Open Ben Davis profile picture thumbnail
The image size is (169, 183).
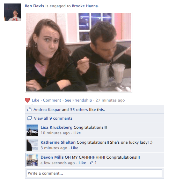[x=13, y=12]
